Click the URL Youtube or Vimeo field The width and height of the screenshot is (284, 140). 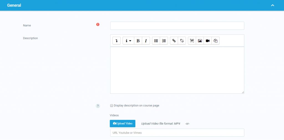click(x=177, y=133)
